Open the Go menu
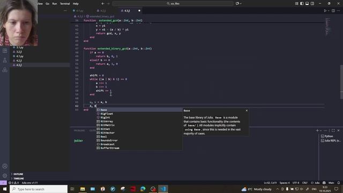This screenshot has width=343, height=193. pyautogui.click(x=48, y=4)
